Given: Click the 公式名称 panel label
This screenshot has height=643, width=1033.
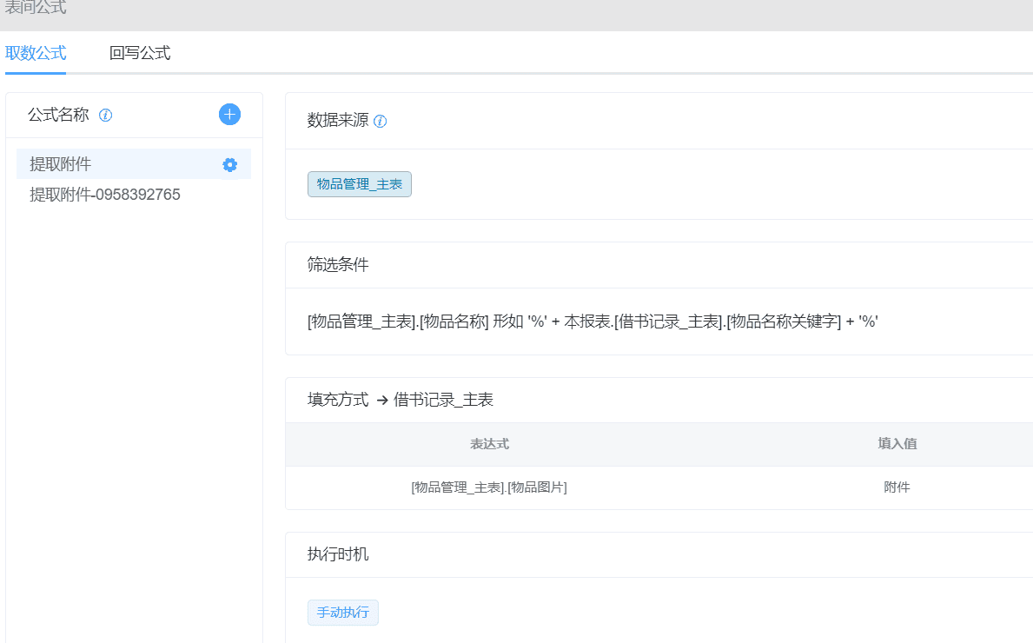Looking at the screenshot, I should pyautogui.click(x=58, y=115).
